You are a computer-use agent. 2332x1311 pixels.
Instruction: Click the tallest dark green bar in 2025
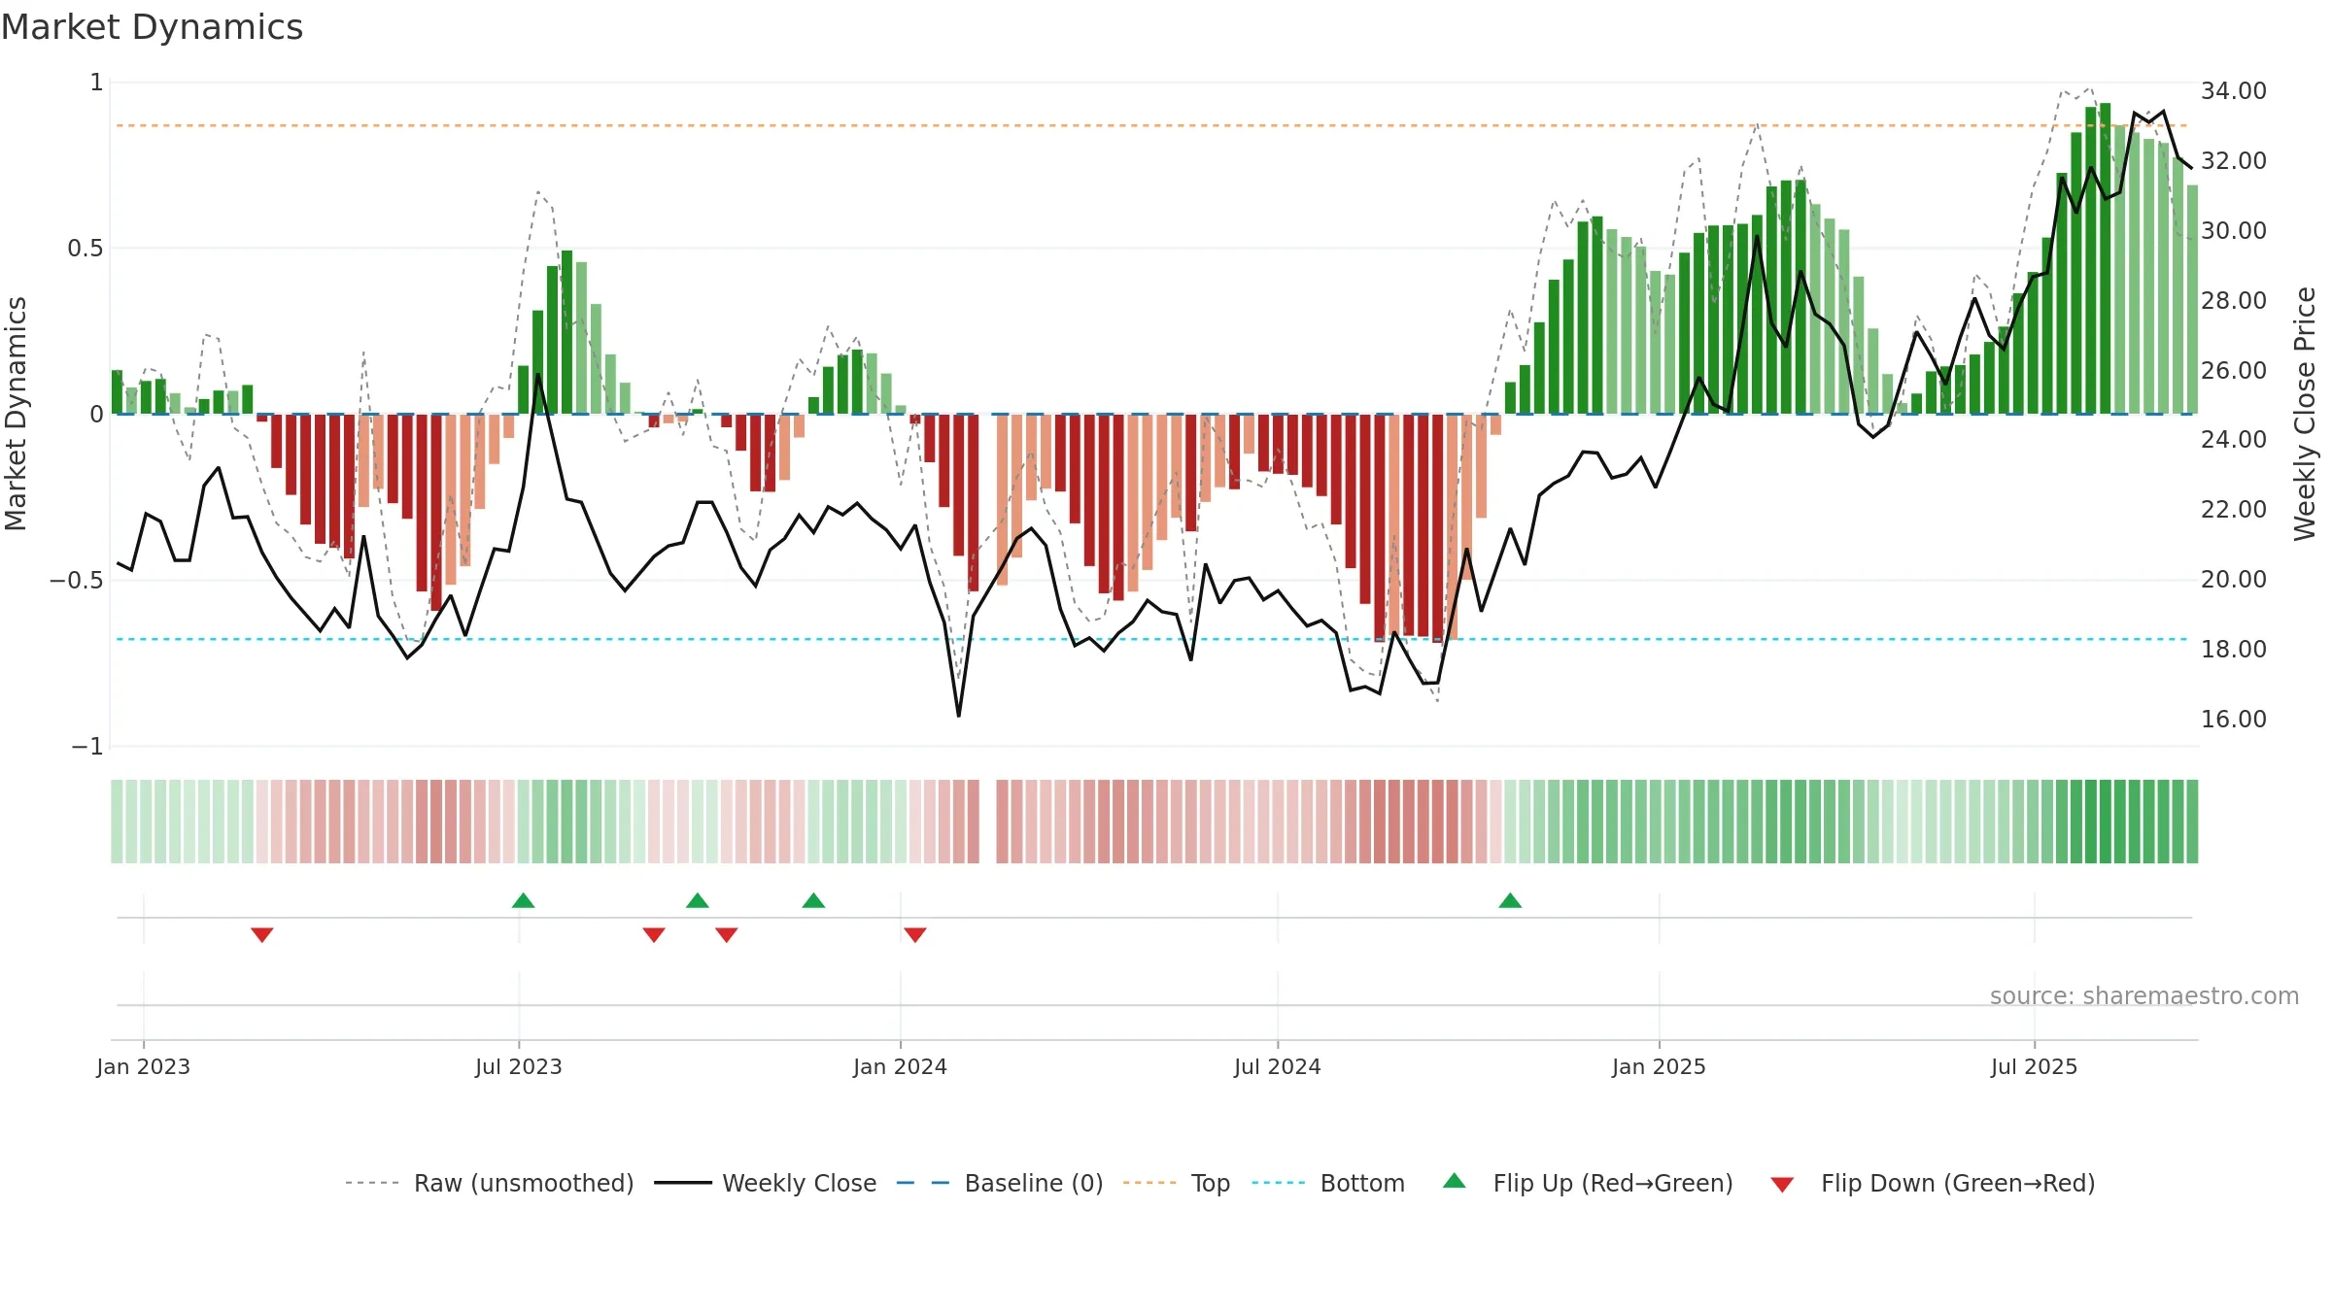pyautogui.click(x=2105, y=258)
